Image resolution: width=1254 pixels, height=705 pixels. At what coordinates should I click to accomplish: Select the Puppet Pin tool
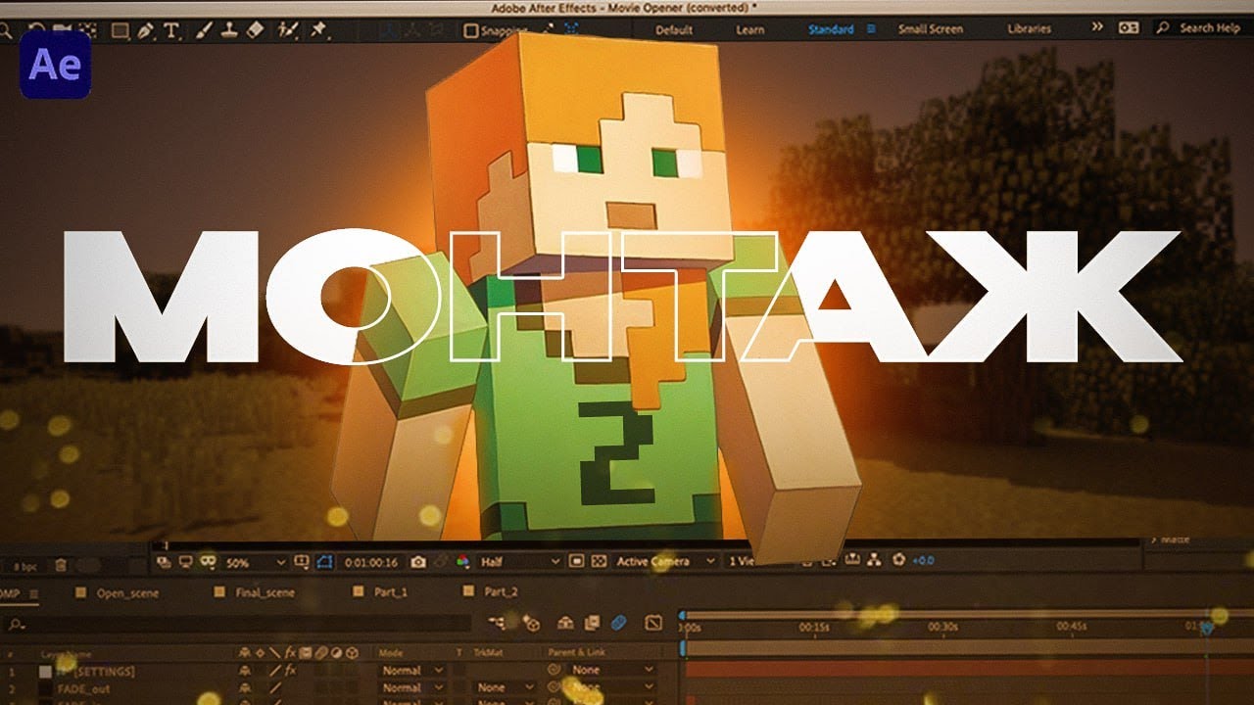(x=318, y=30)
